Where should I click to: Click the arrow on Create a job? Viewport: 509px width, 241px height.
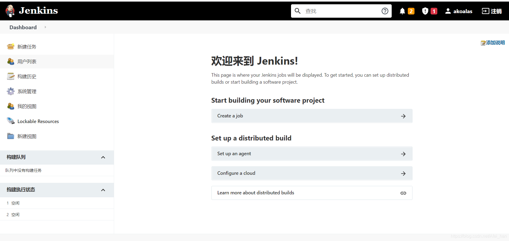tap(403, 116)
